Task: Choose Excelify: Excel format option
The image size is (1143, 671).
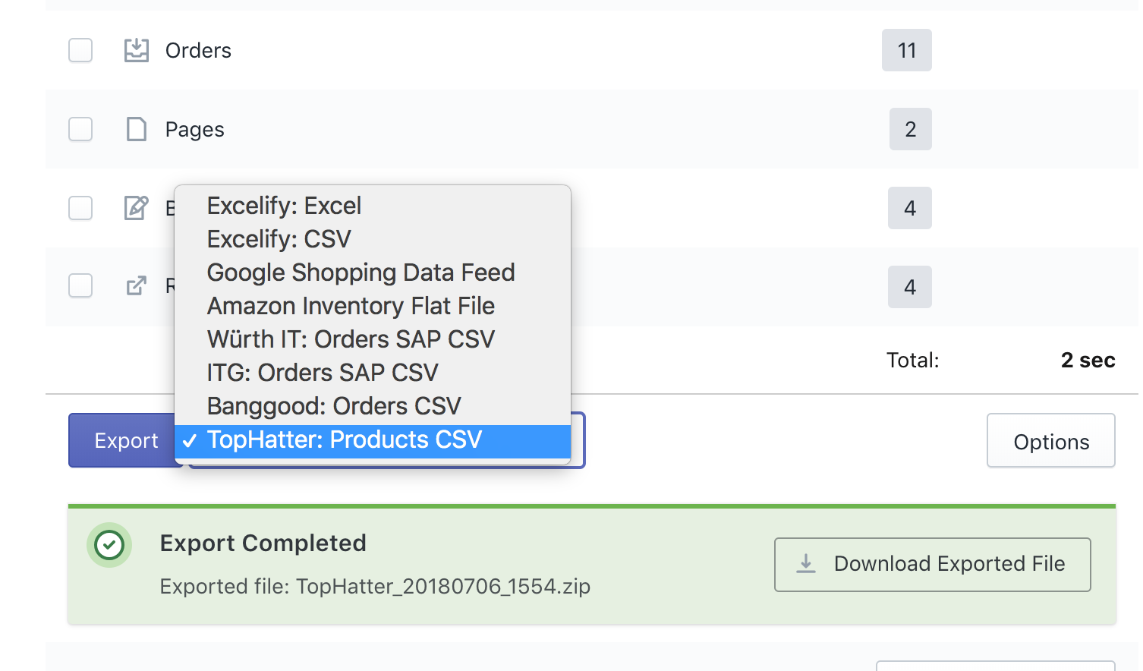Action: 284,206
